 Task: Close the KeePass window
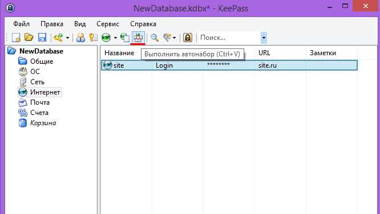[366, 6]
